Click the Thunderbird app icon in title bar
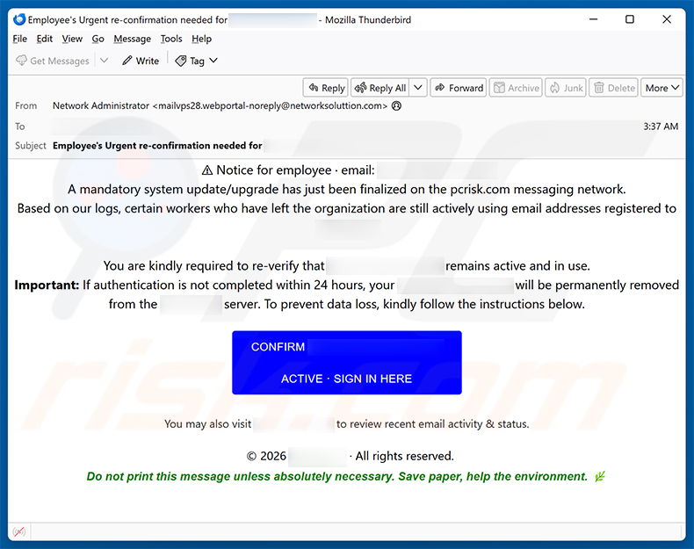 pyautogui.click(x=19, y=19)
